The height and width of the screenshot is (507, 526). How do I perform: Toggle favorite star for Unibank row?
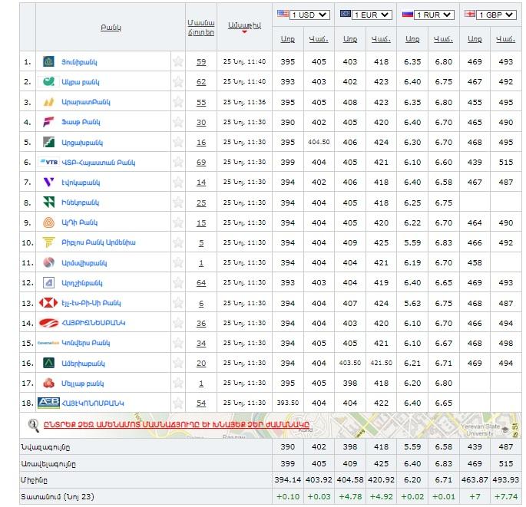coord(178,61)
